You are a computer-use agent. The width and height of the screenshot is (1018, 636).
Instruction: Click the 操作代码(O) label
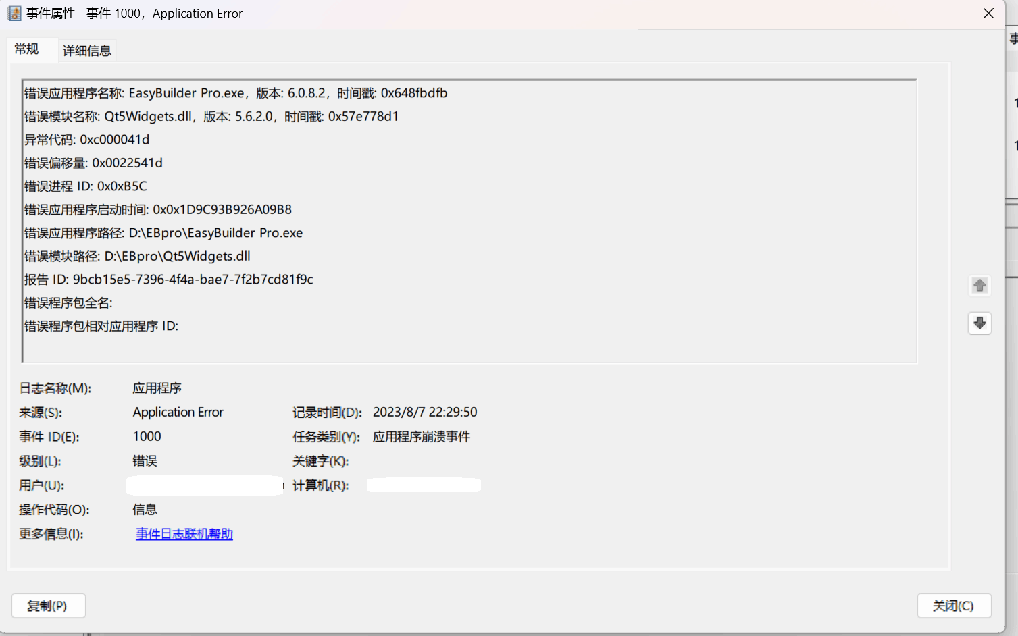tap(54, 510)
